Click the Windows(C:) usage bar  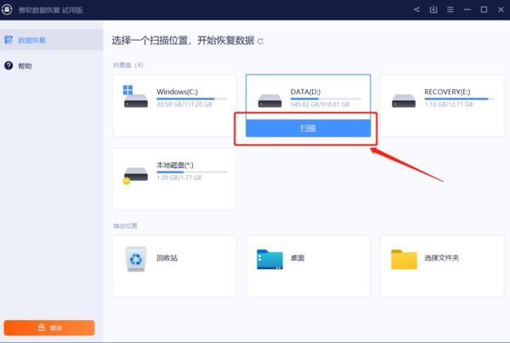click(x=192, y=98)
